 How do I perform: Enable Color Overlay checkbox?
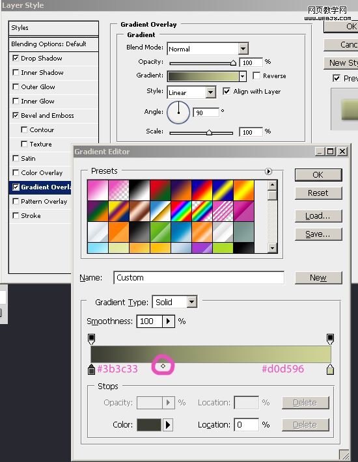pyautogui.click(x=16, y=172)
